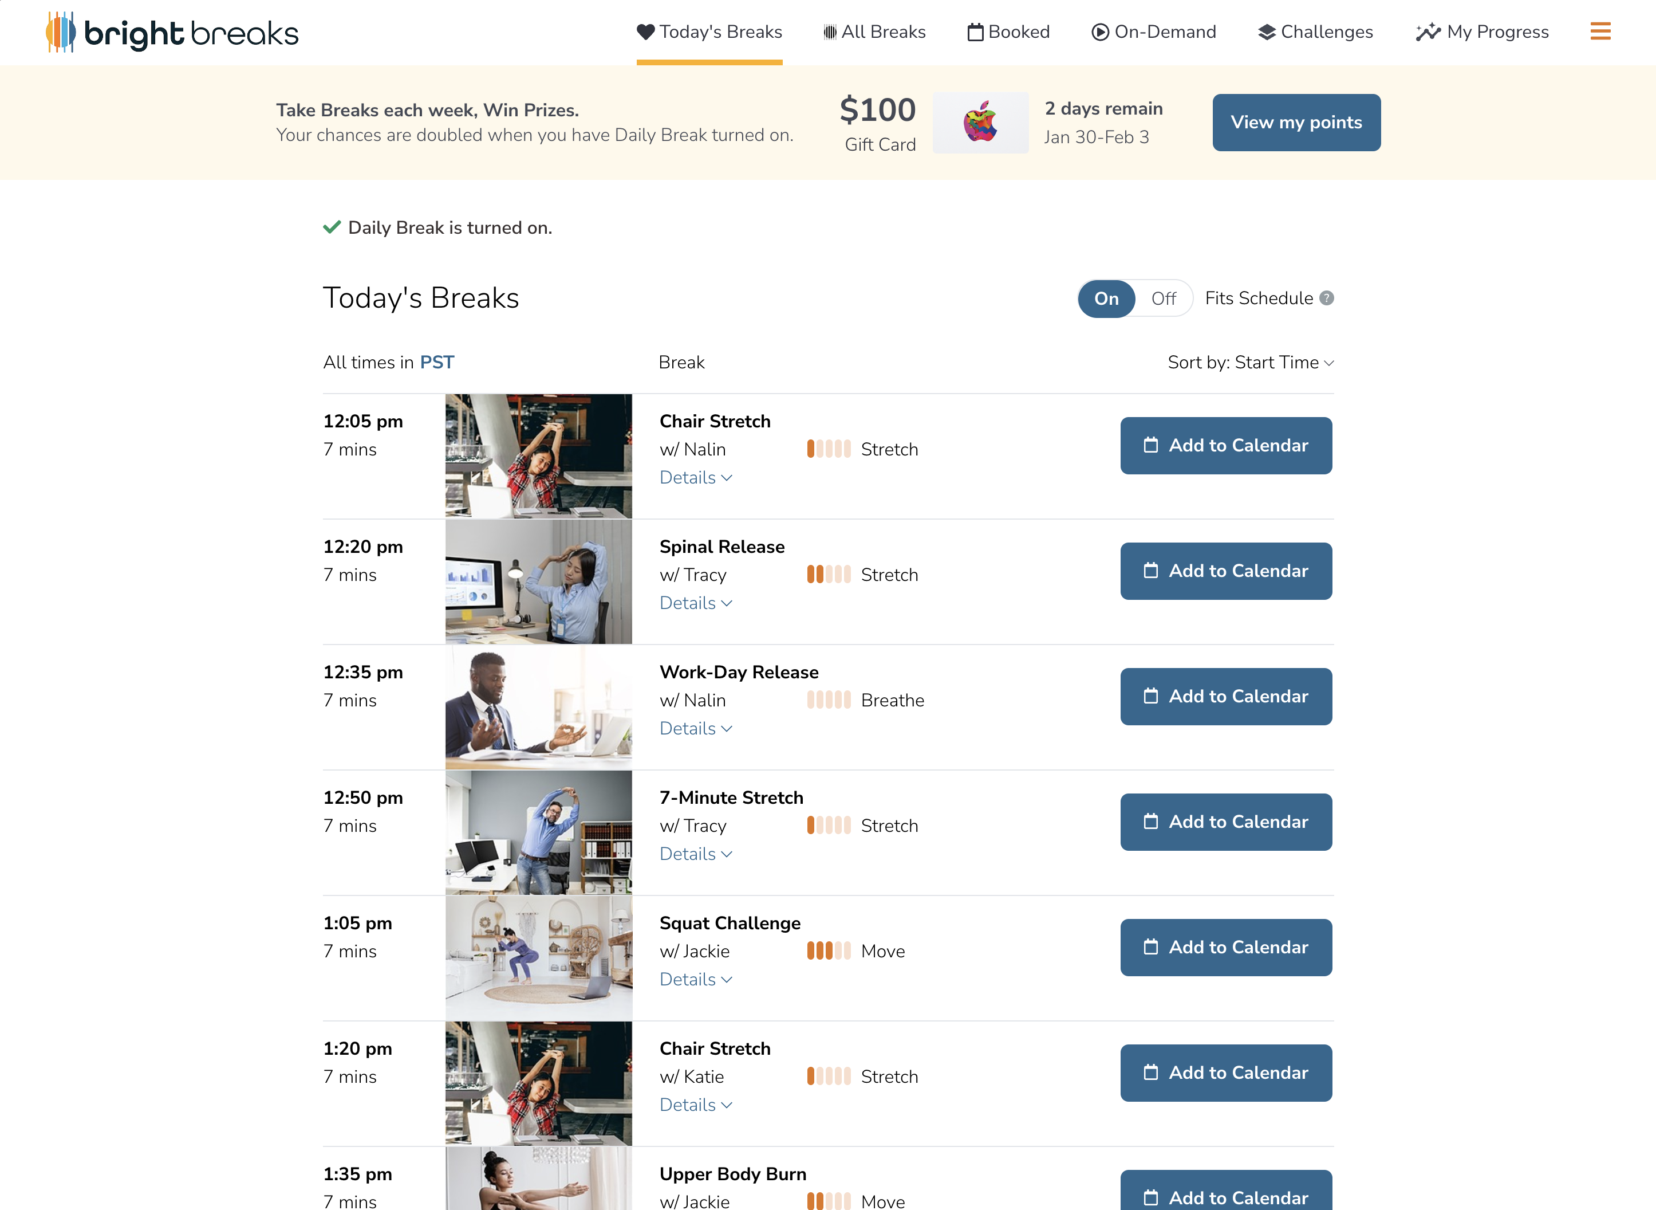Click the PST timezone link
1656x1210 pixels.
[436, 363]
